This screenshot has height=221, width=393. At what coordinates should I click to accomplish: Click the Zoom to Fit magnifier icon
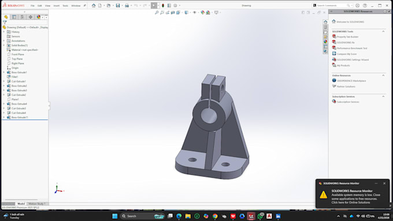pyautogui.click(x=157, y=13)
